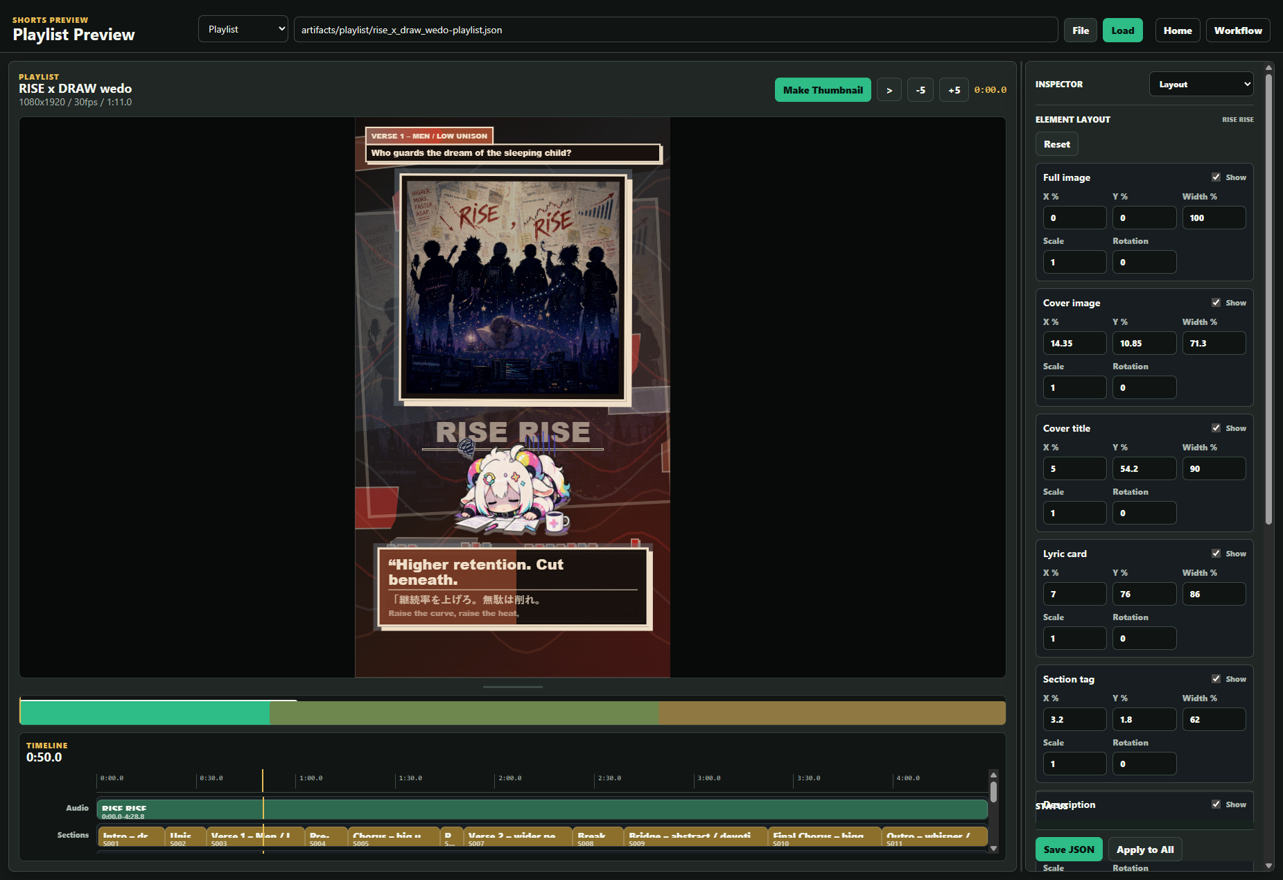1283x880 pixels.
Task: Click Full image X % field
Action: pos(1074,218)
